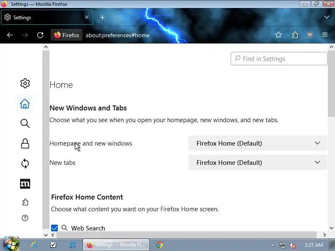
Task: Bookmark this page with the star
Action: 278,35
